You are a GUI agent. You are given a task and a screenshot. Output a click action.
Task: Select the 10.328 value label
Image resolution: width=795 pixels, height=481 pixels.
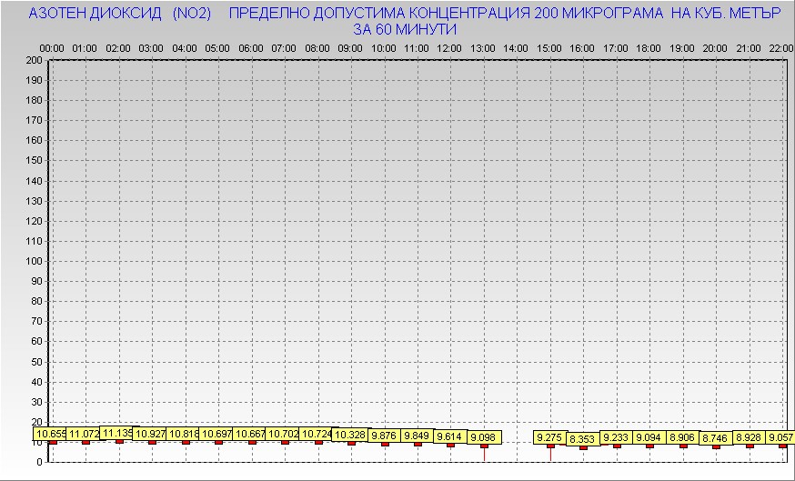(x=350, y=436)
